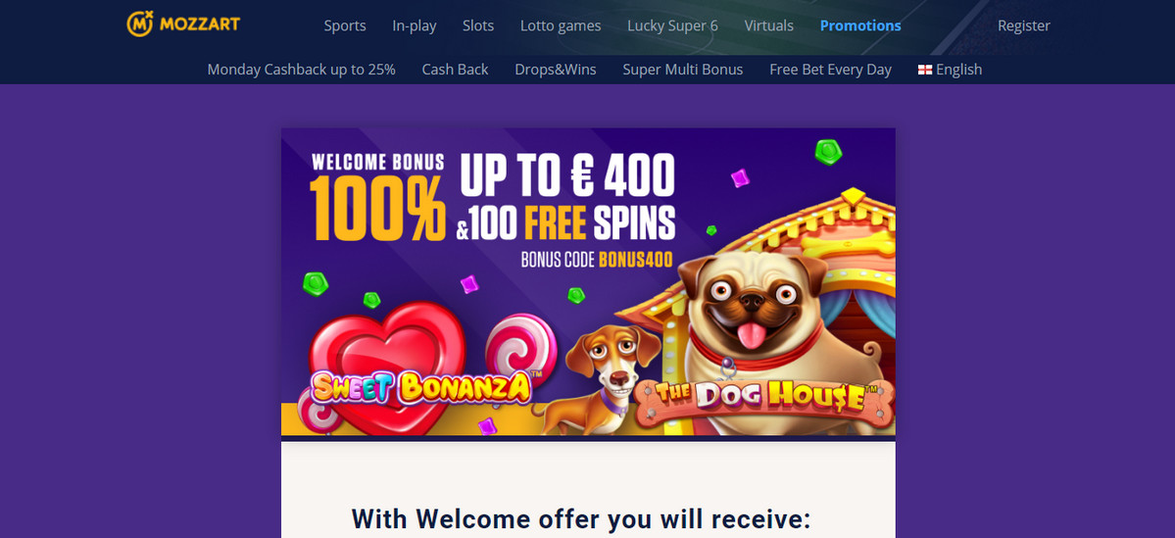
Task: Open Drops&Wins promotion
Action: click(x=556, y=70)
